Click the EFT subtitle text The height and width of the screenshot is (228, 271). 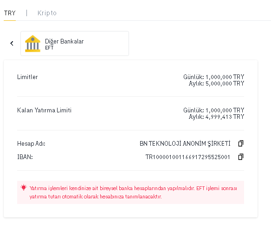pyautogui.click(x=49, y=48)
